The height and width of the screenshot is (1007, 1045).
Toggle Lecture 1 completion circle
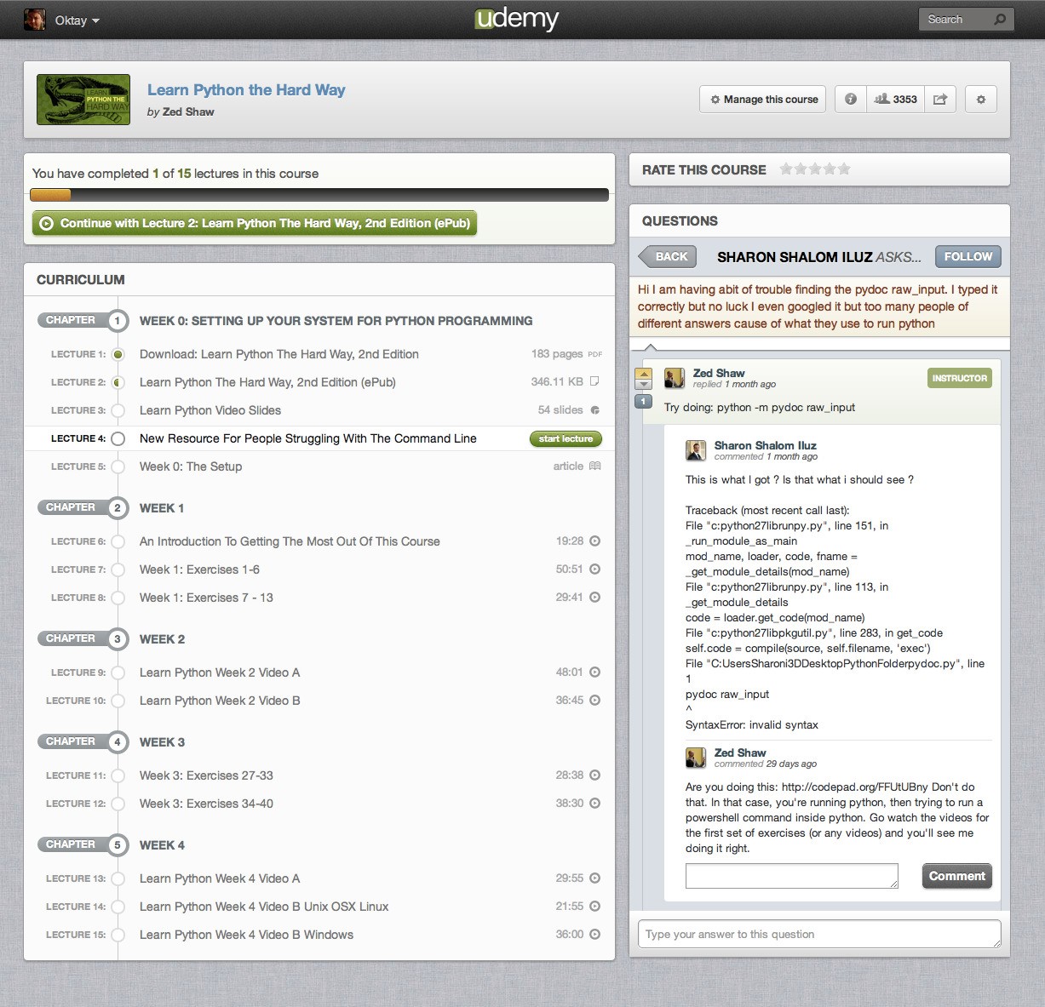(x=118, y=354)
